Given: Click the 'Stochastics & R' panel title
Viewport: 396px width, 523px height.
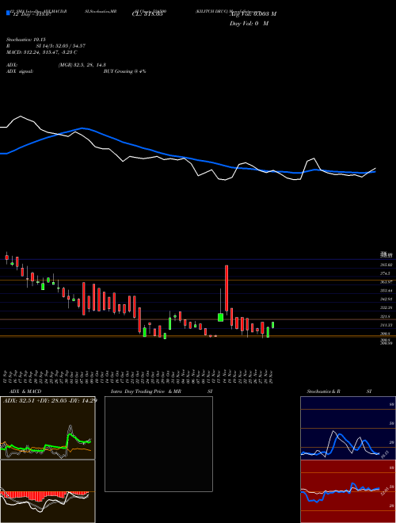Looking at the screenshot, I should point(323,391).
